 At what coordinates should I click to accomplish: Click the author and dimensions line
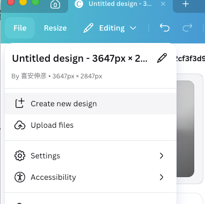pyautogui.click(x=57, y=76)
